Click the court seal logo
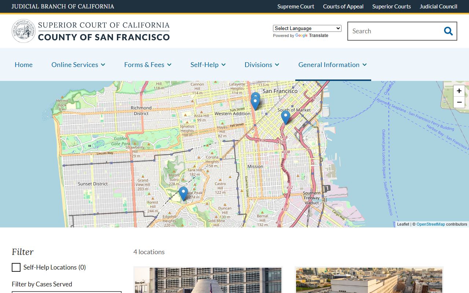The width and height of the screenshot is (469, 293). 23,31
